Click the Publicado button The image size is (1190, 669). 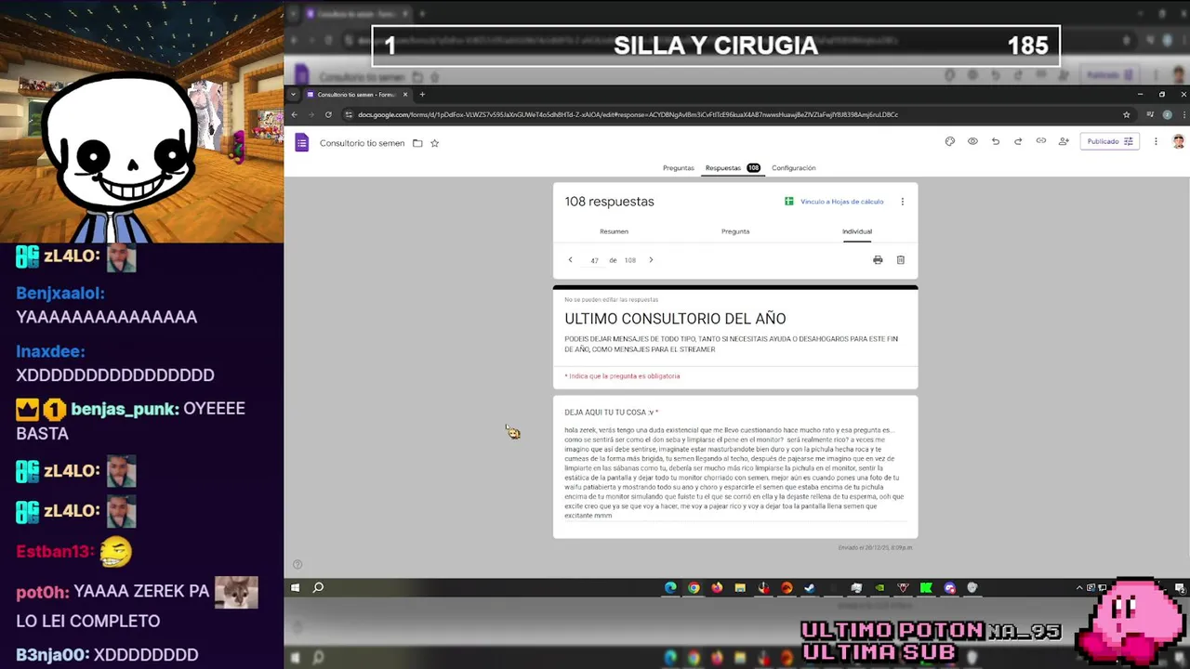1109,141
